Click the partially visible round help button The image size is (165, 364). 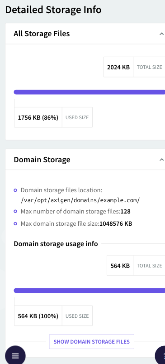(160, 356)
